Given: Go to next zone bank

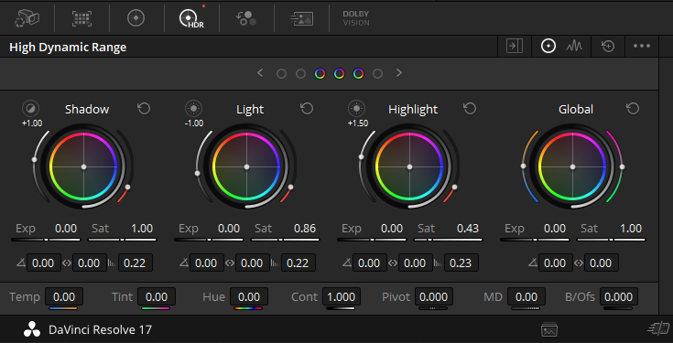Looking at the screenshot, I should [x=399, y=73].
